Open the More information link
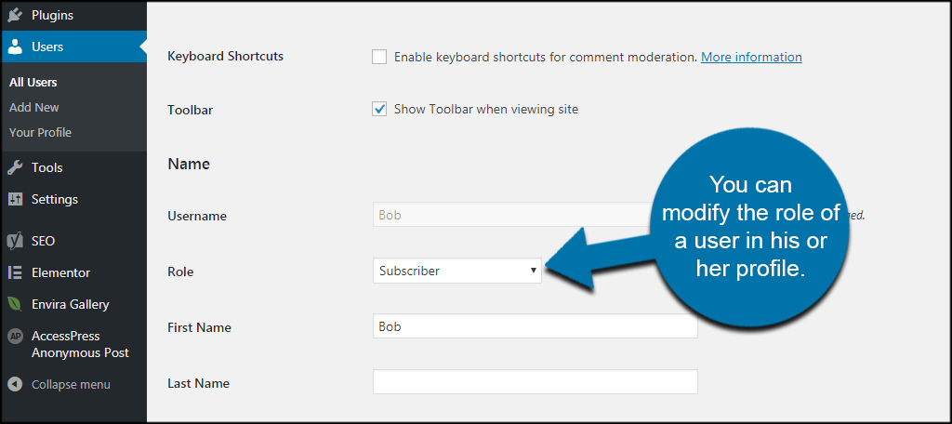 [x=751, y=57]
